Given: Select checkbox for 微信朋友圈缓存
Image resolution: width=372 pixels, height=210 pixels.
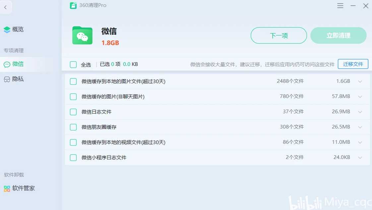Looking at the screenshot, I should tap(73, 127).
